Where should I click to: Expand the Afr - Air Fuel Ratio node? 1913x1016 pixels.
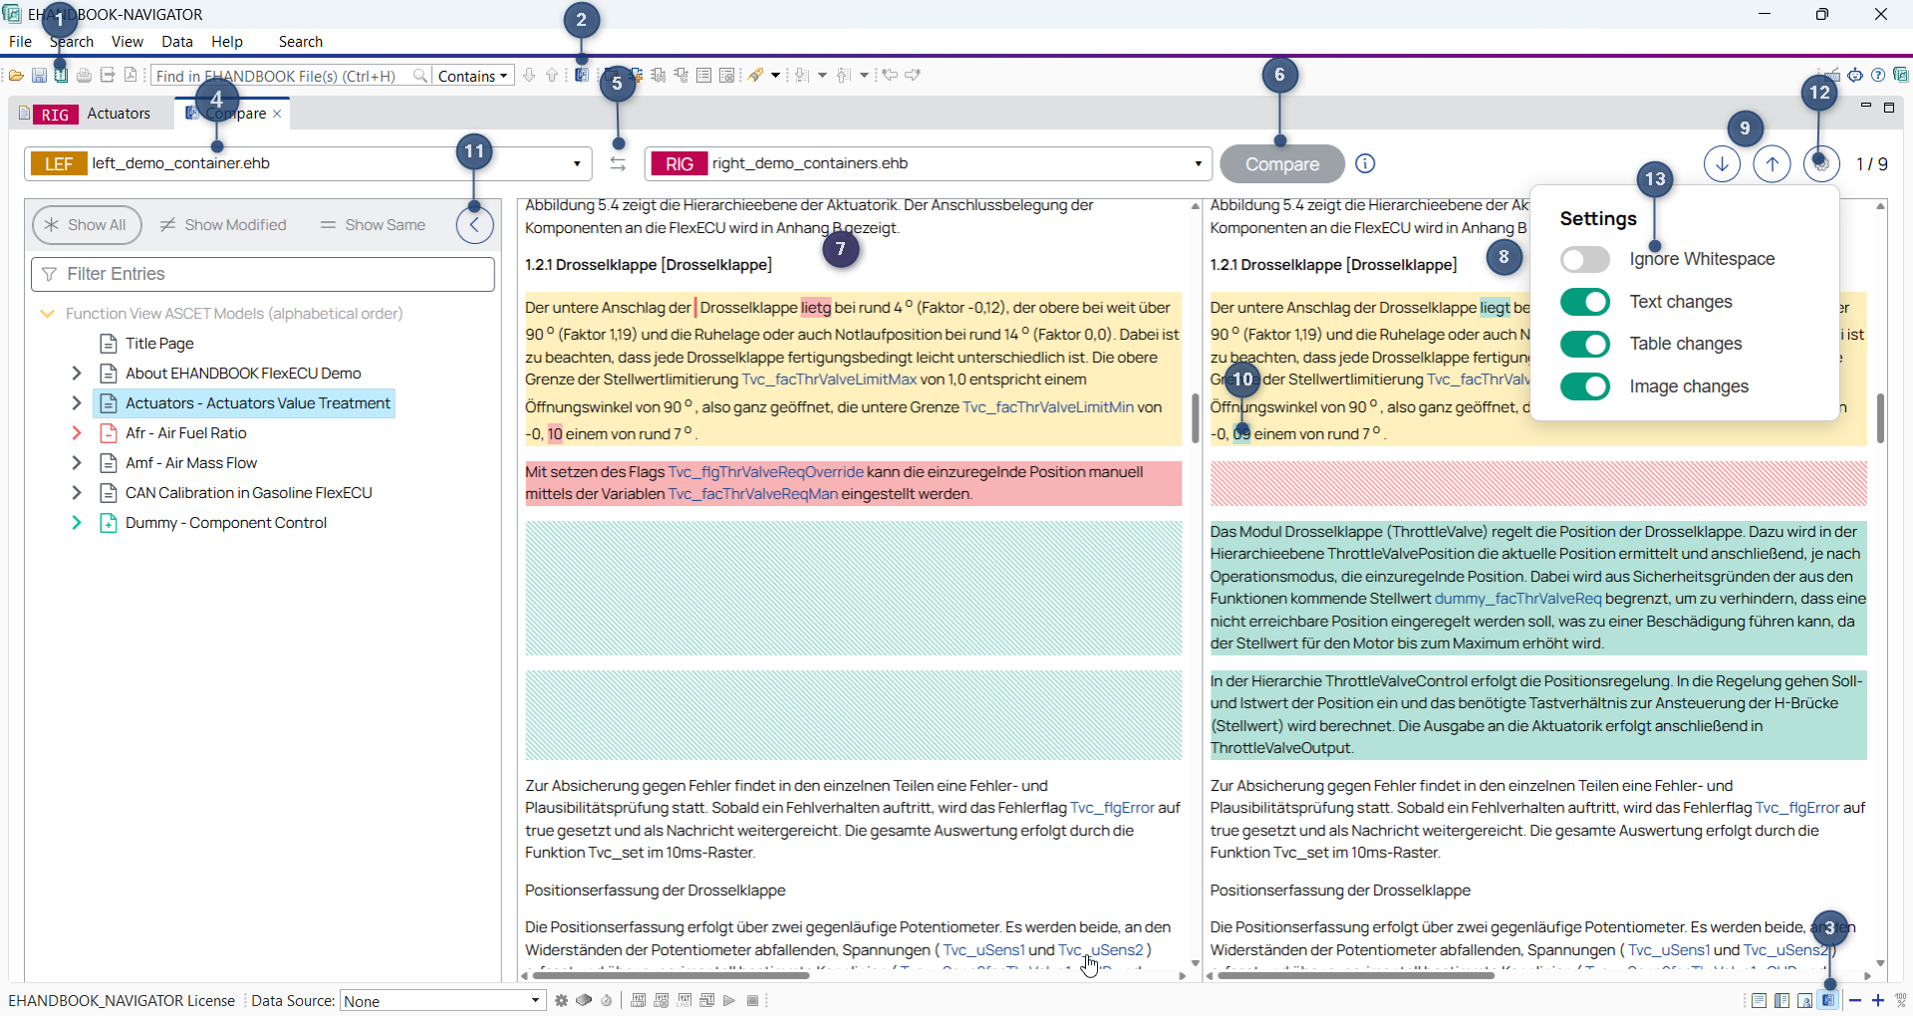[77, 433]
